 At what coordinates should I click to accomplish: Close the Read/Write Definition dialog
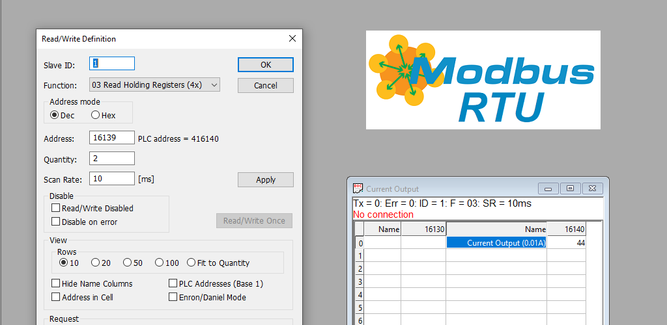click(292, 38)
